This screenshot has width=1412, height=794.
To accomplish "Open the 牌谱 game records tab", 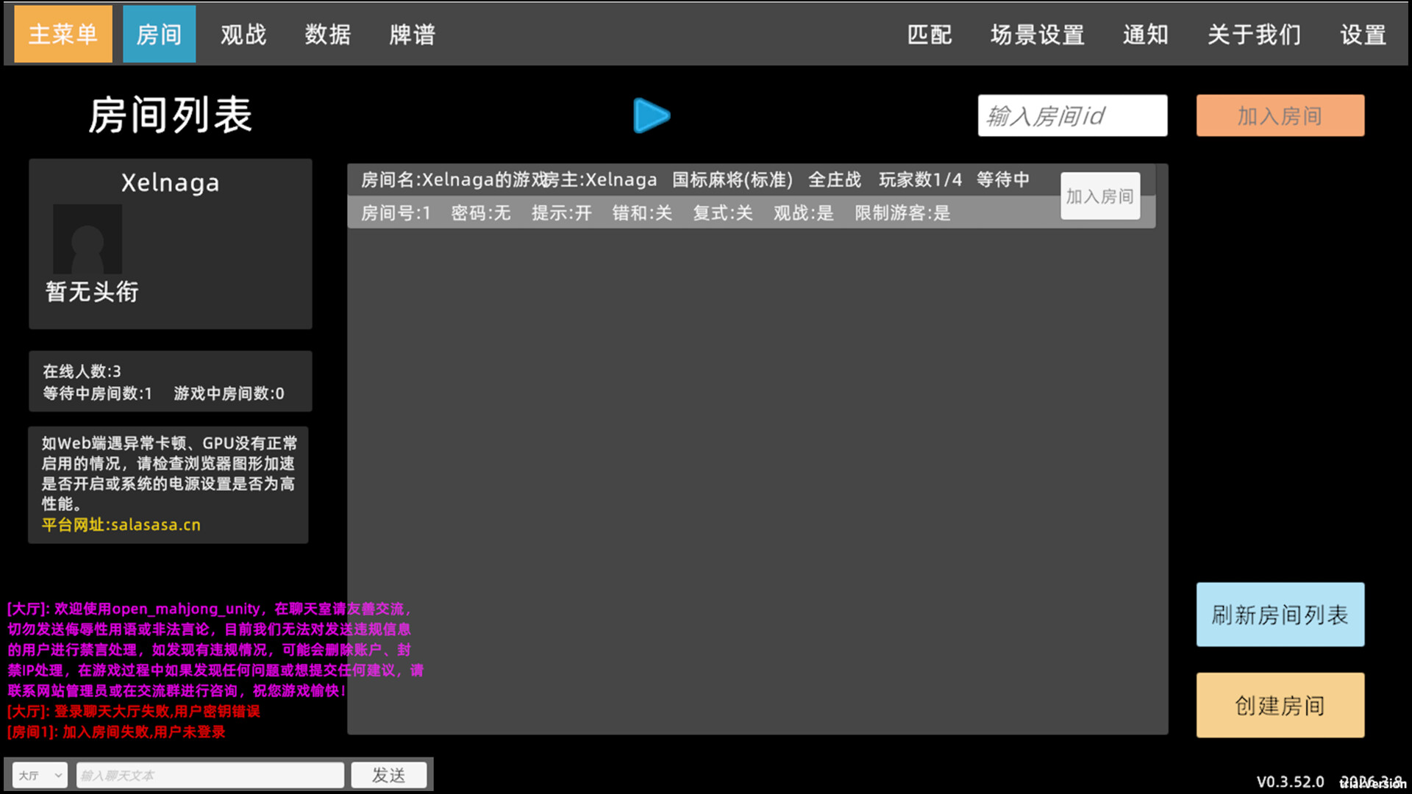I will tap(413, 34).
